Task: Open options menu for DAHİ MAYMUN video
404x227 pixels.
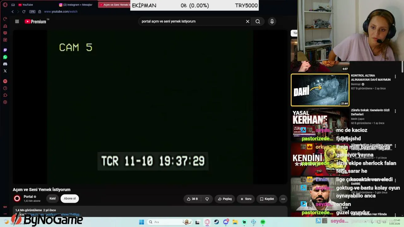Action: pos(395,77)
